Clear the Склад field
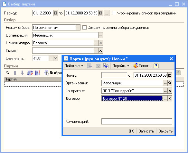The width and height of the screenshot is (188, 153). click(x=100, y=51)
